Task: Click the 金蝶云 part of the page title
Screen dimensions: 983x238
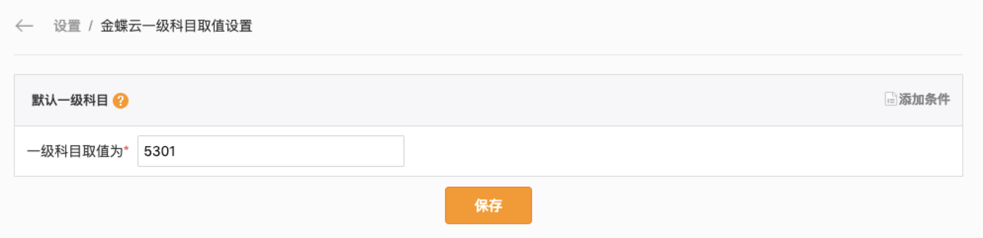Action: [121, 26]
